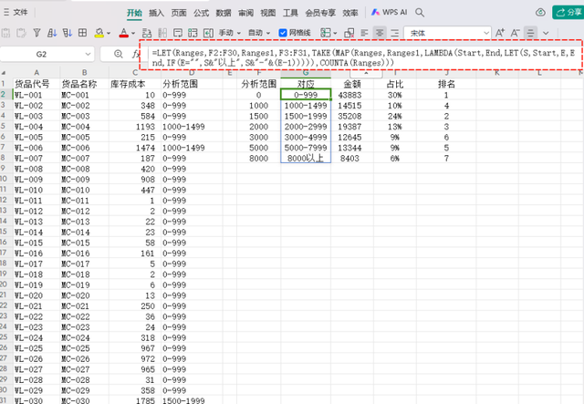Align text left
584x404 pixels.
[x=364, y=33]
